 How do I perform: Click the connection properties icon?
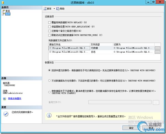point(4,99)
